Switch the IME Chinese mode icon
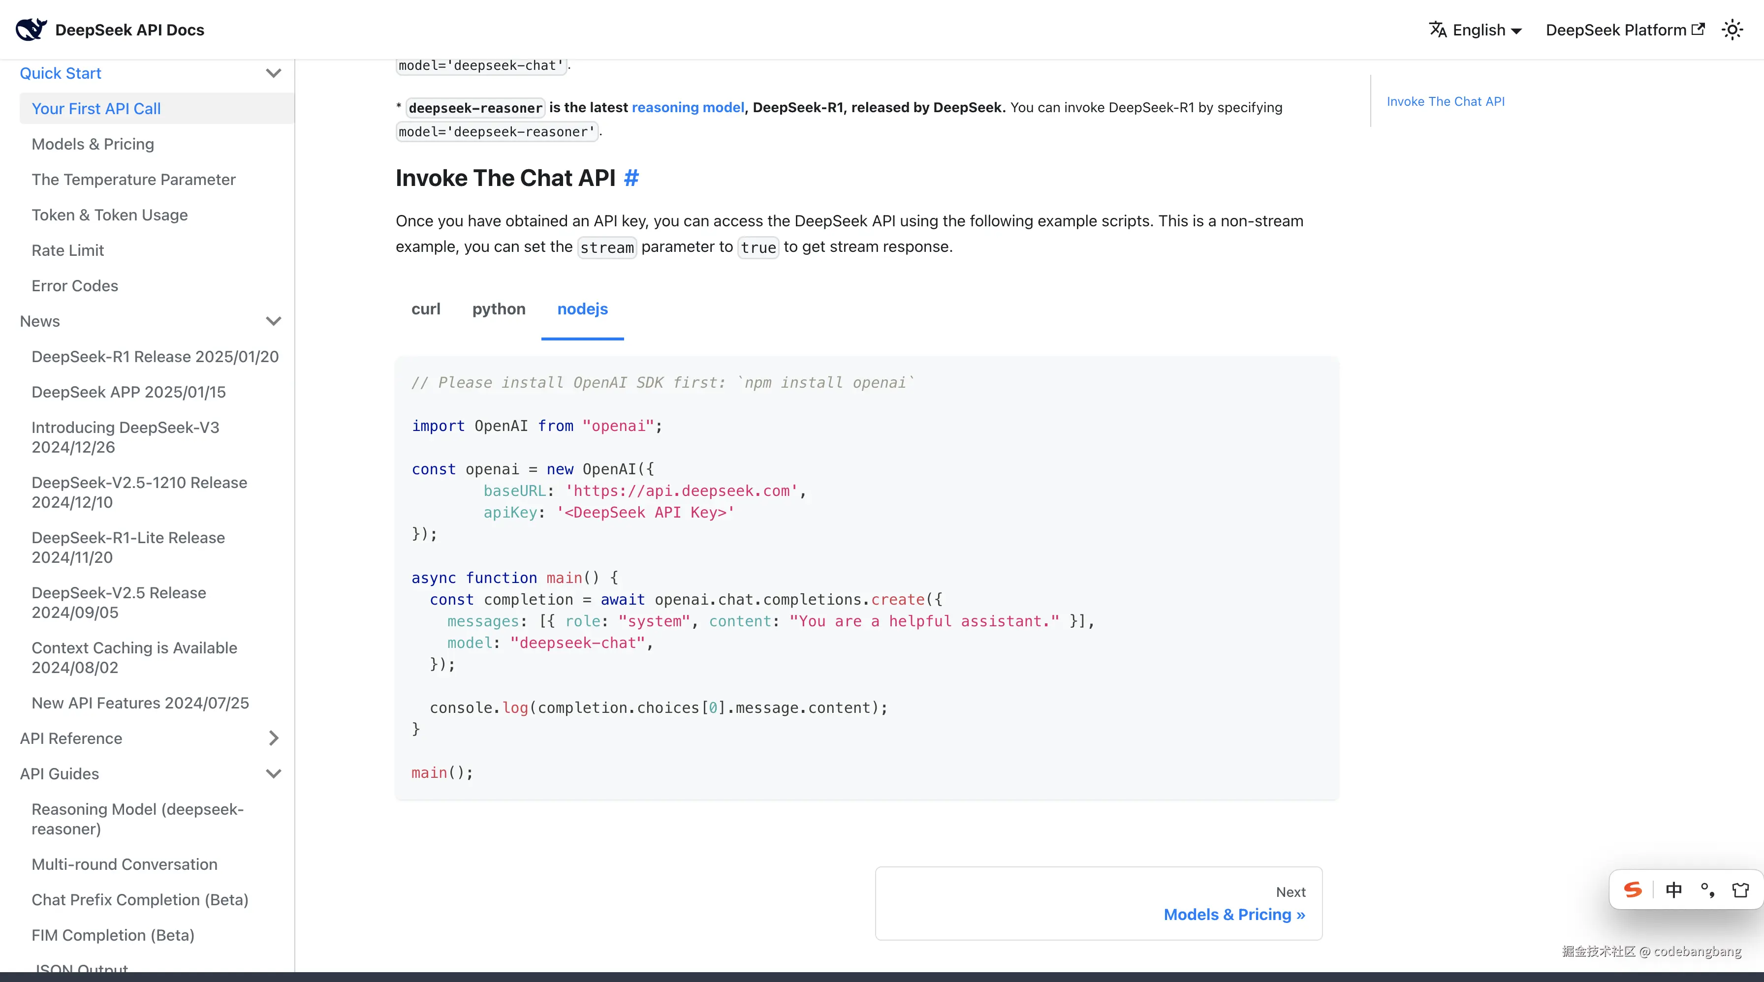Screen dimensions: 1764x982 [x=1673, y=889]
